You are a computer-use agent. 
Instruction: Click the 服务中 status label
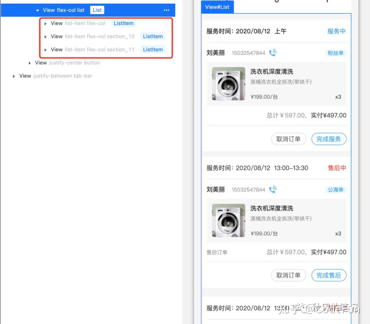pos(336,31)
